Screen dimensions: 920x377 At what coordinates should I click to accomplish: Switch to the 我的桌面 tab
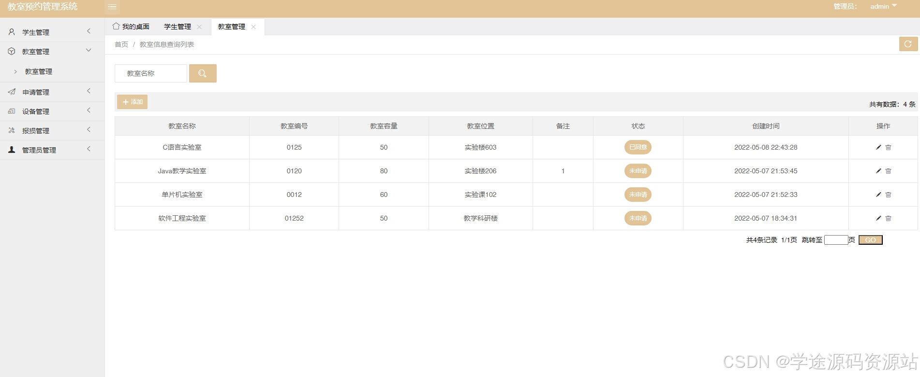tap(131, 27)
